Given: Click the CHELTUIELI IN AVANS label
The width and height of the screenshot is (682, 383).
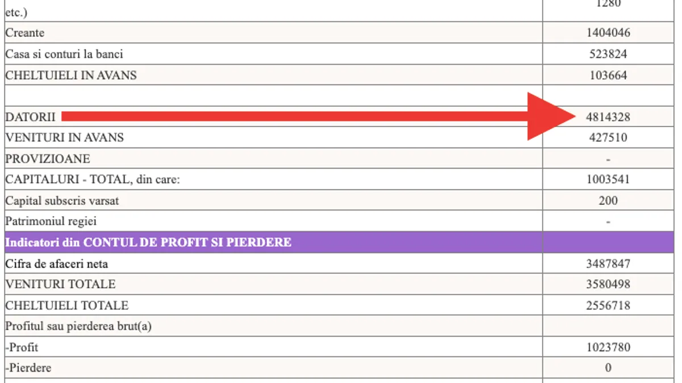Looking at the screenshot, I should [71, 75].
